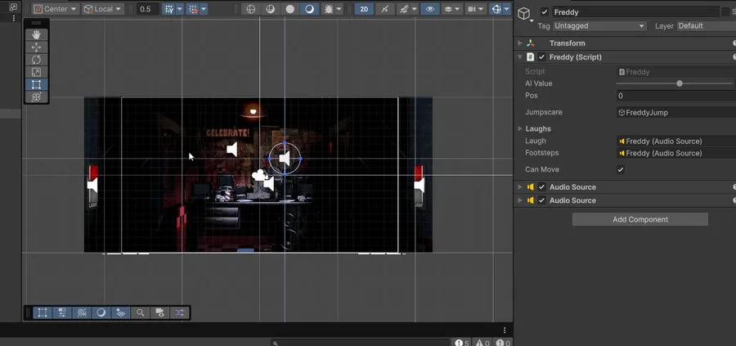Select the Rotate tool

click(x=36, y=60)
